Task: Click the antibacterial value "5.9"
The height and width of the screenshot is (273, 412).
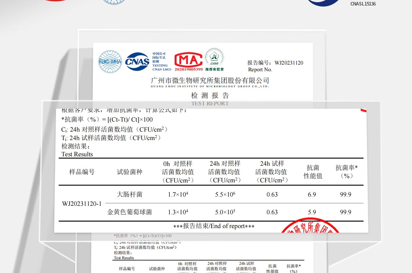Action: coord(312,212)
